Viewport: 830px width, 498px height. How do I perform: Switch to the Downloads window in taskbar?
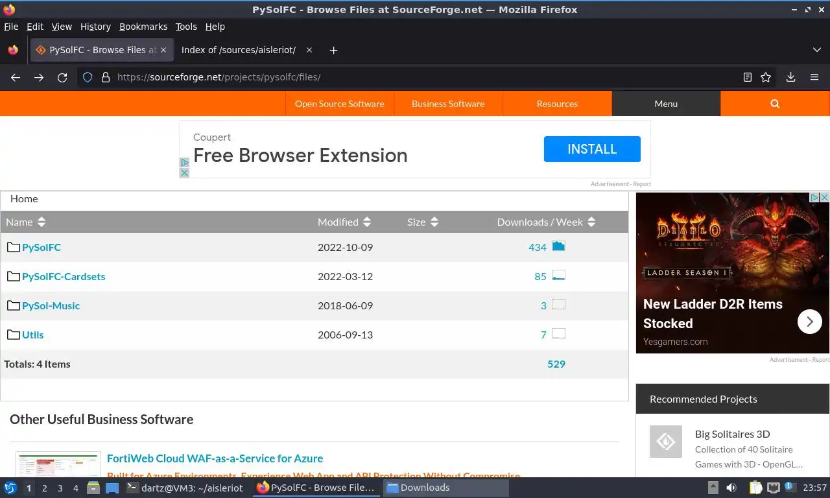point(446,488)
